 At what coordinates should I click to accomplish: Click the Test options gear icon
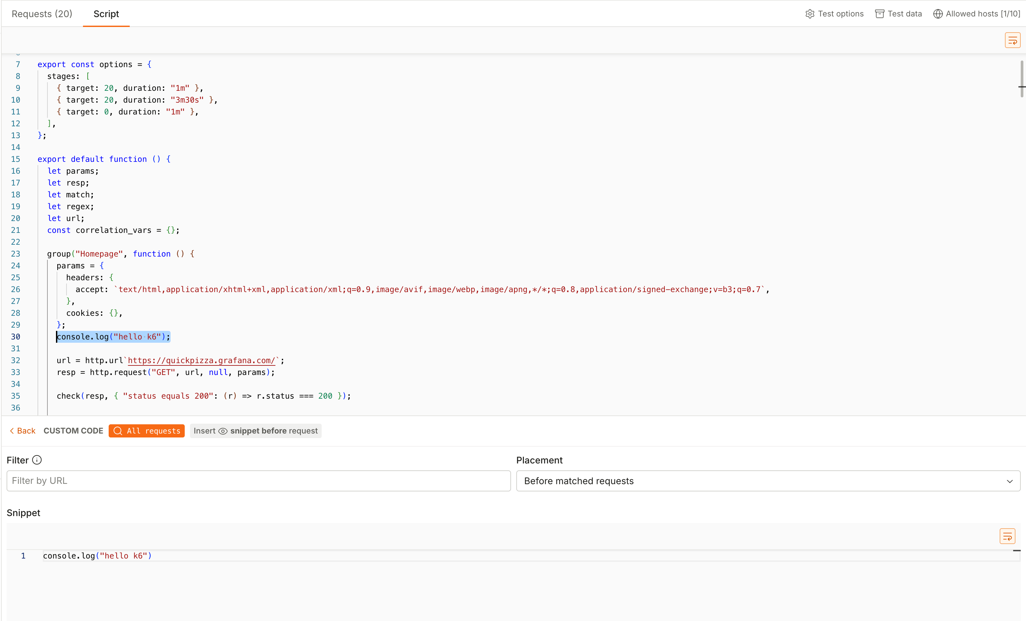[x=810, y=14]
